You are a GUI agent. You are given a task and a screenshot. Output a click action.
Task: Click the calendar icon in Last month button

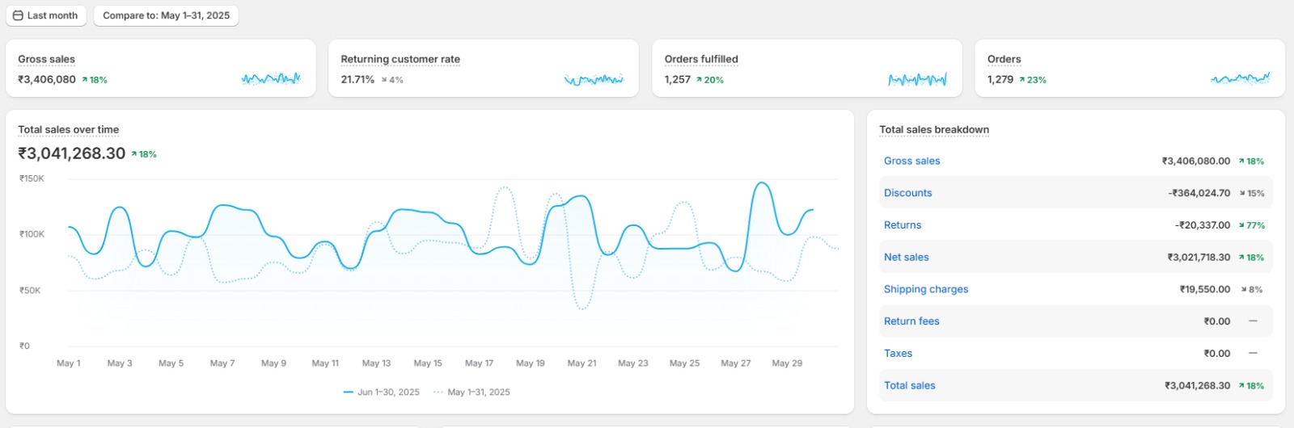(x=18, y=15)
